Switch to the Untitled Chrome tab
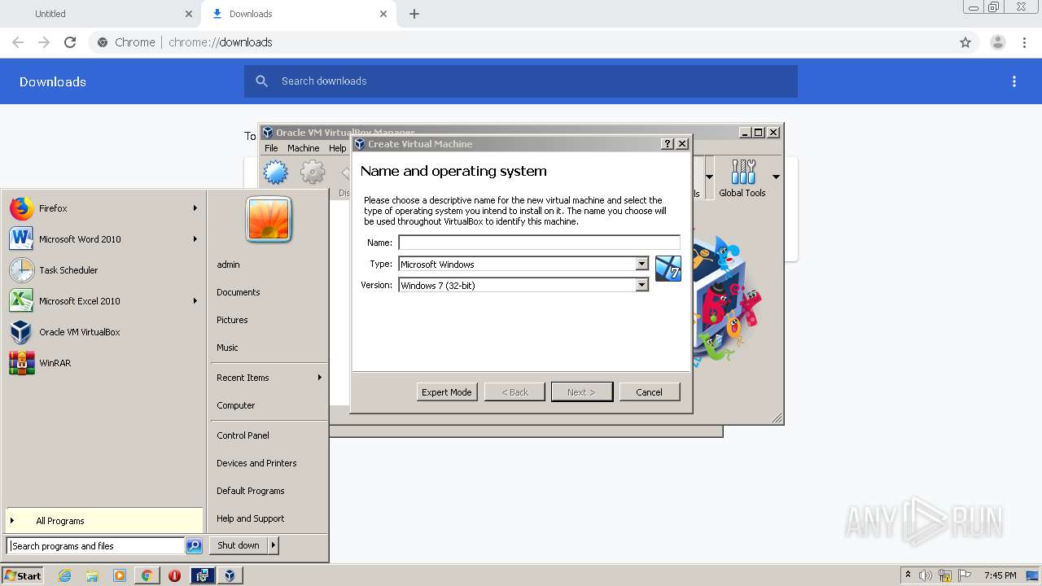Viewport: 1042px width, 586px height. pos(101,14)
